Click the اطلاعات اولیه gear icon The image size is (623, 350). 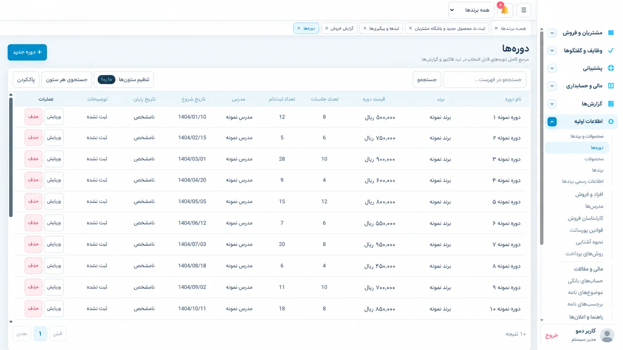click(x=611, y=121)
